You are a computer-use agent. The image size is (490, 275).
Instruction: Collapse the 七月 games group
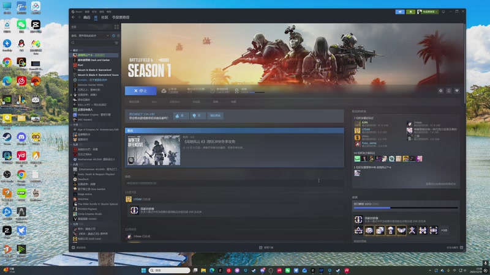pos(71,224)
